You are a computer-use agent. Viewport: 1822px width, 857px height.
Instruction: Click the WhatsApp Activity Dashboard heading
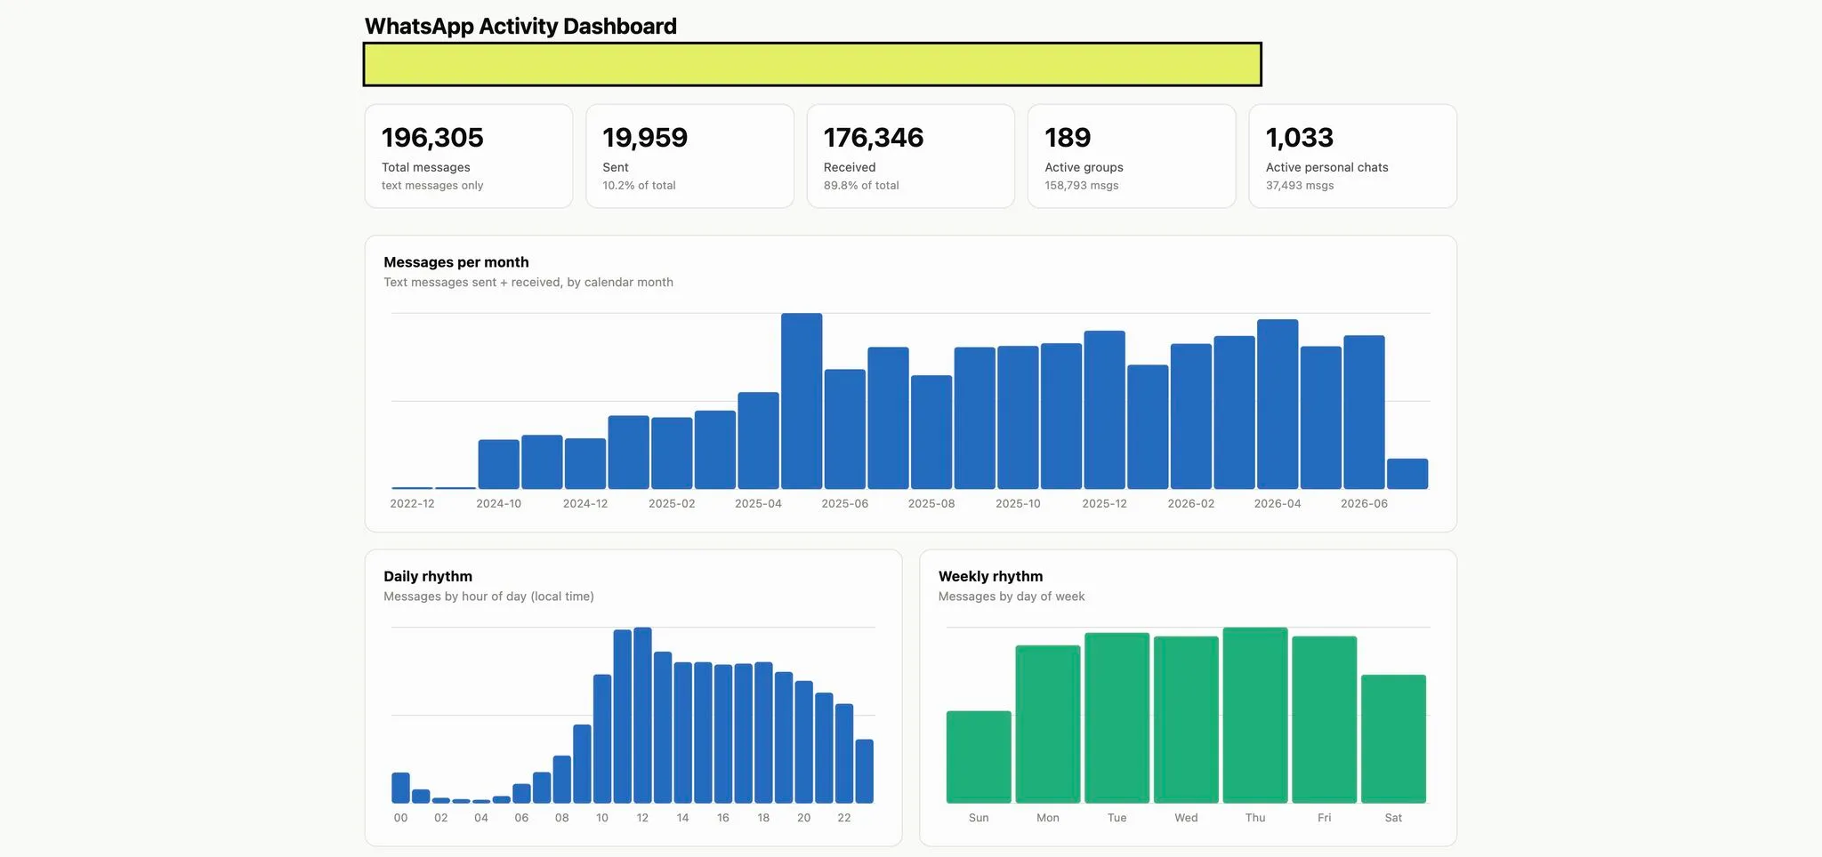pyautogui.click(x=520, y=26)
